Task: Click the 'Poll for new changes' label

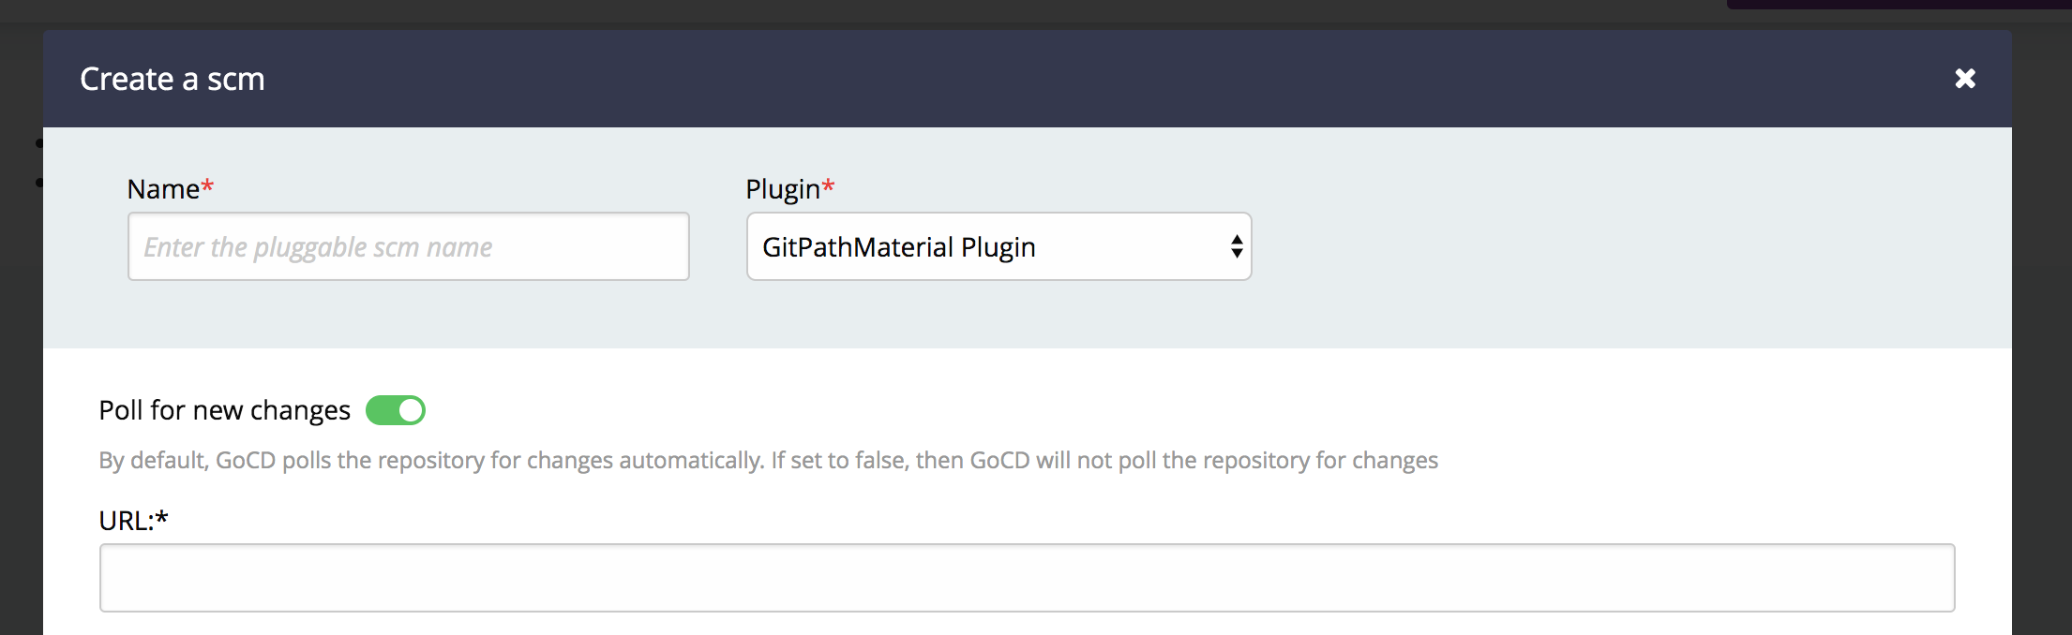Action: [x=224, y=410]
